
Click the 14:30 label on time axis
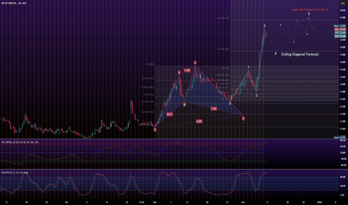[142, 202]
